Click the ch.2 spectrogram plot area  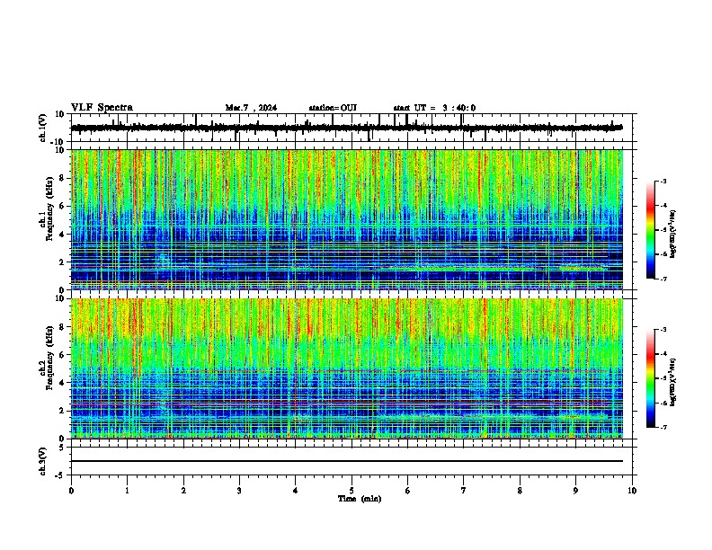[x=347, y=368]
